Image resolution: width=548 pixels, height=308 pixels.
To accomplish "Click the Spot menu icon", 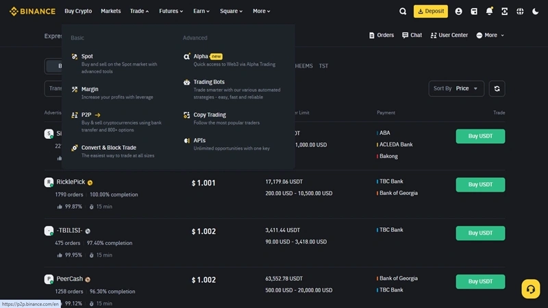I will (x=75, y=57).
